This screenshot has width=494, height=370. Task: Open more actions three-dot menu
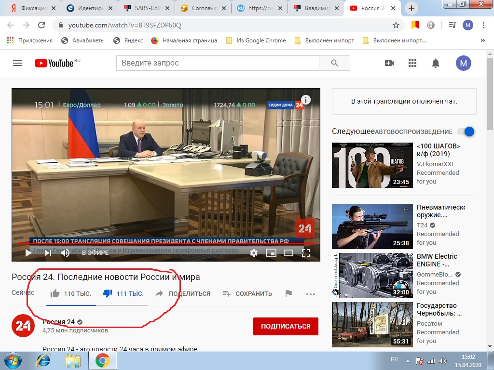click(x=310, y=294)
